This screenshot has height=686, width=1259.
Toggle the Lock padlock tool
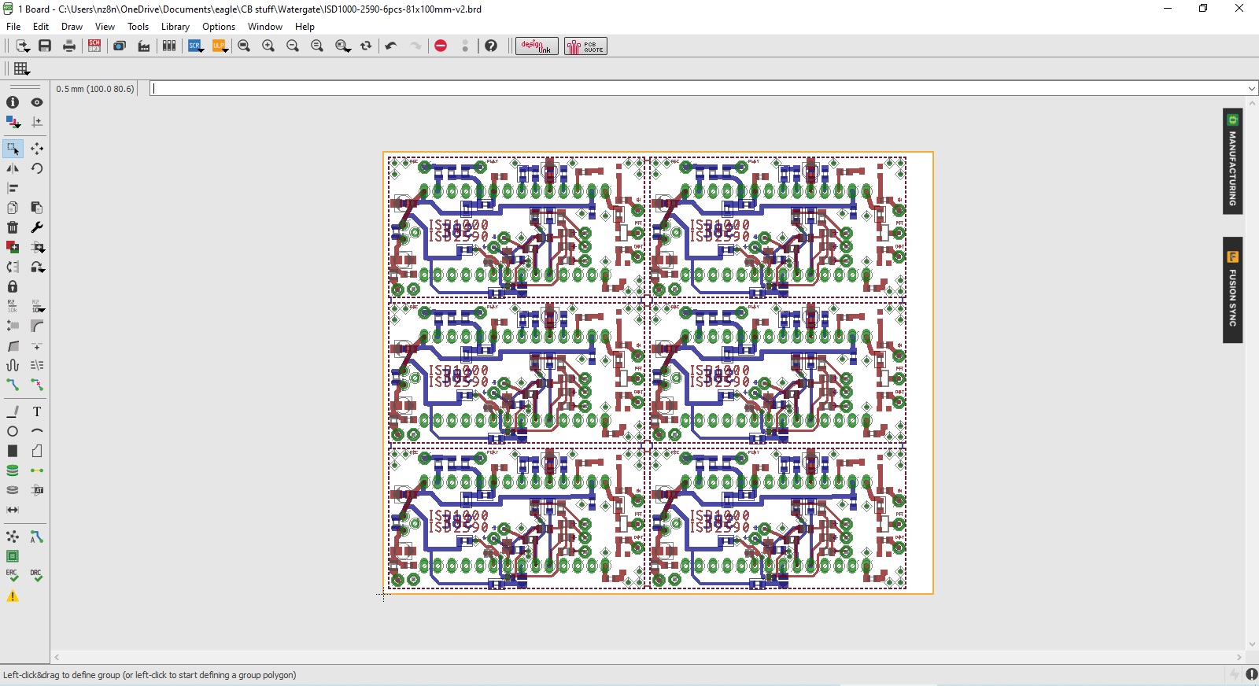tap(13, 286)
